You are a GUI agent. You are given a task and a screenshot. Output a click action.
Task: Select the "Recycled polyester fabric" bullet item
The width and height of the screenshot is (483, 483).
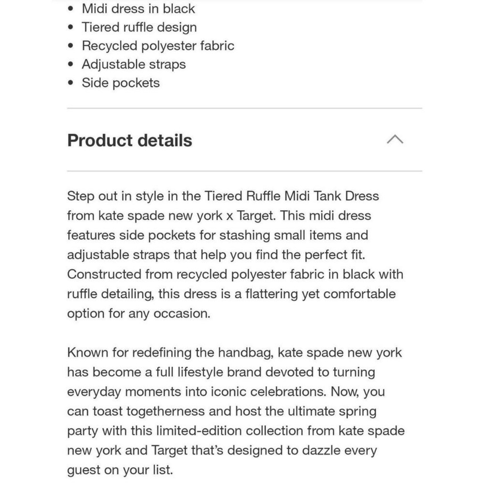pos(158,46)
